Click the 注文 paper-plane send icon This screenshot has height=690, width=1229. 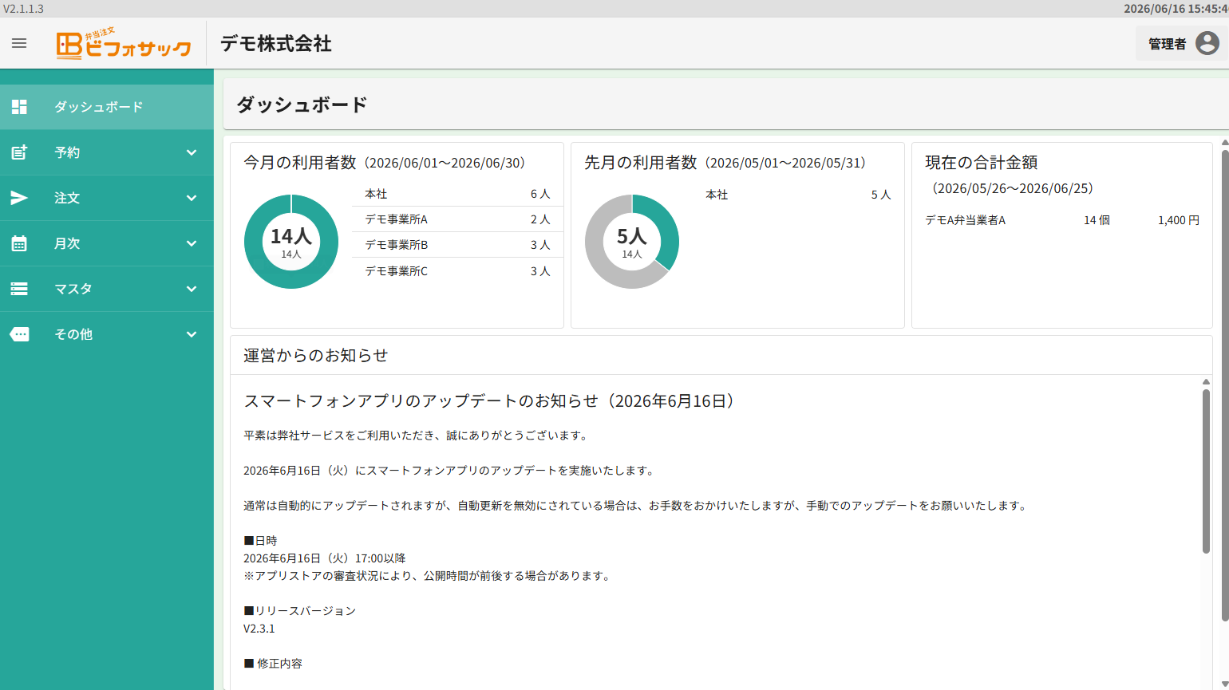pos(19,198)
